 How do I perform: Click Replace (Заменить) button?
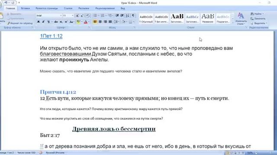258,19
